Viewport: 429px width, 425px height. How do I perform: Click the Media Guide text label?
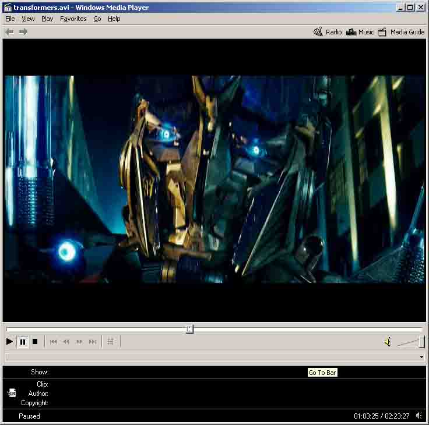(x=407, y=32)
